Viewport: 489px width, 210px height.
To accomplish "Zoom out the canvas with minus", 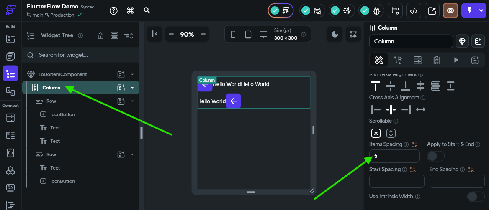I will point(171,34).
